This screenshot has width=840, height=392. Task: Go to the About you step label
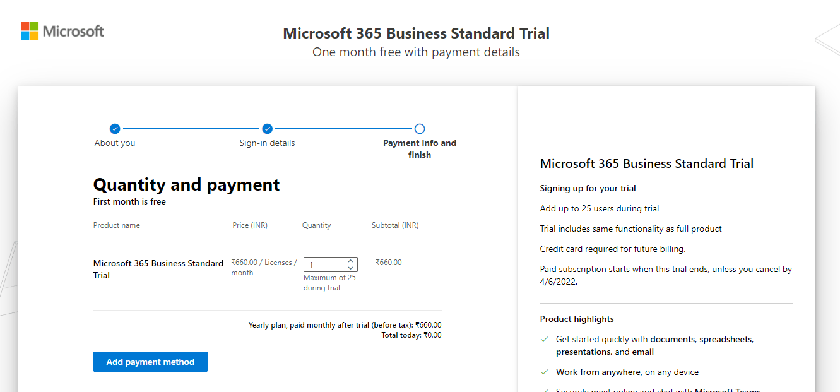(x=115, y=143)
